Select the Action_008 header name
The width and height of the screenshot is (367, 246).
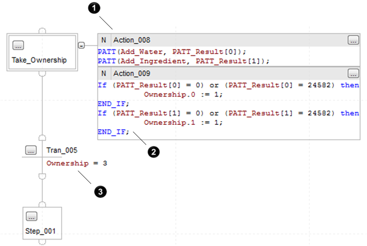pyautogui.click(x=131, y=40)
